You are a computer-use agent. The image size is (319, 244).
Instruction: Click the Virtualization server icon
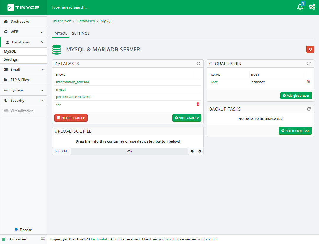(x=6, y=111)
